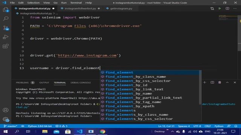241x135 pixels.
Task: Click the suggestion list scrollbar
Action: pos(200,87)
